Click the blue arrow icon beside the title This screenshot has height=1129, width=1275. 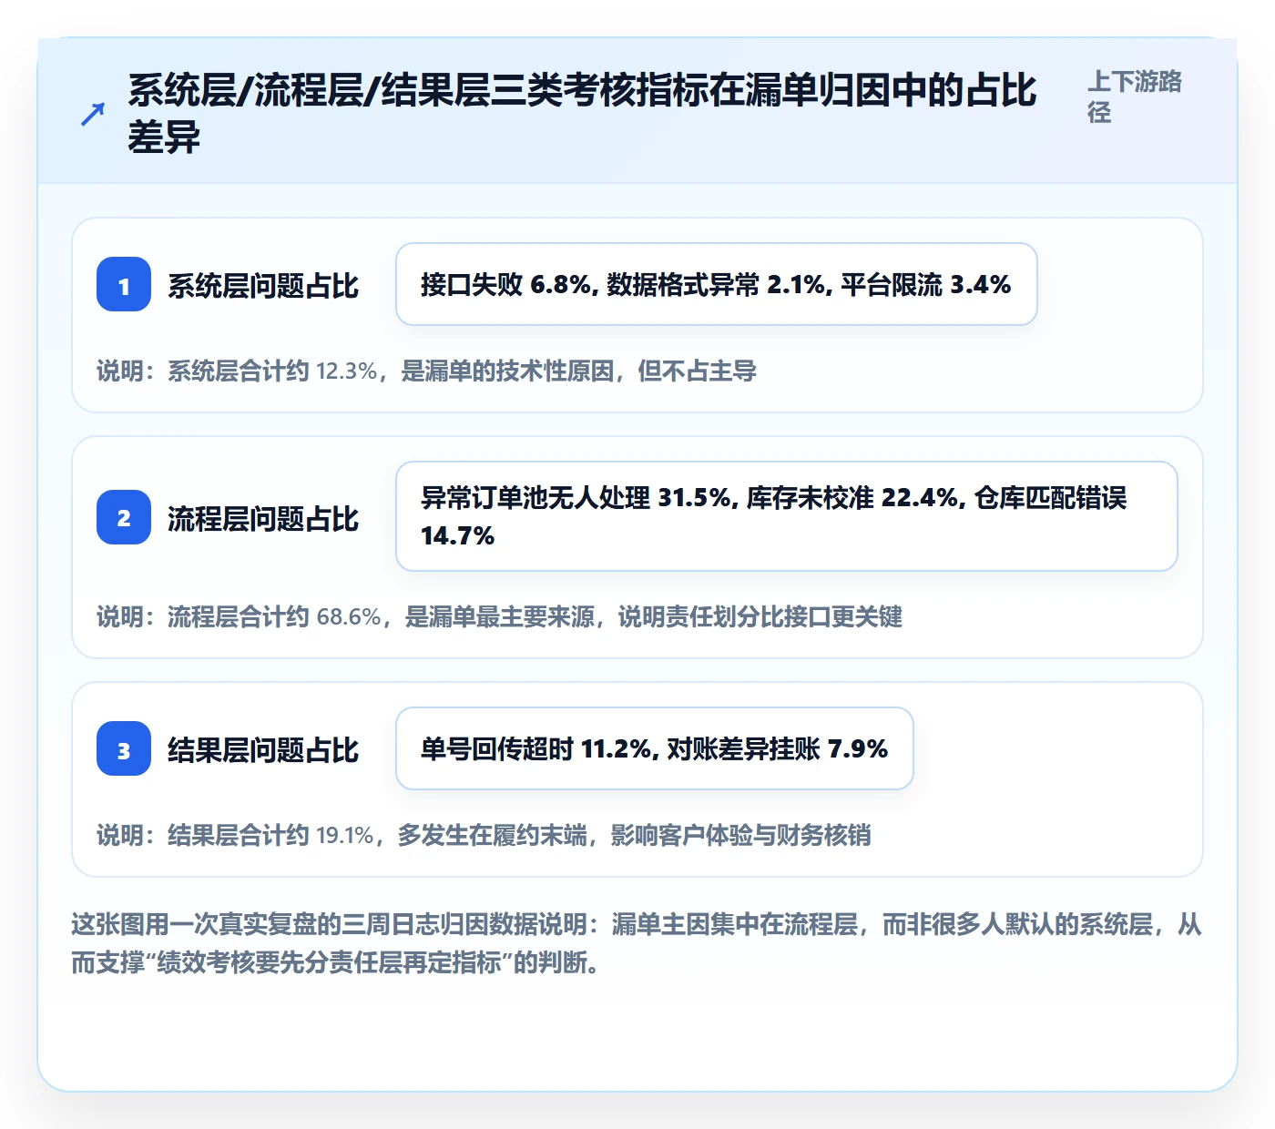pos(92,115)
